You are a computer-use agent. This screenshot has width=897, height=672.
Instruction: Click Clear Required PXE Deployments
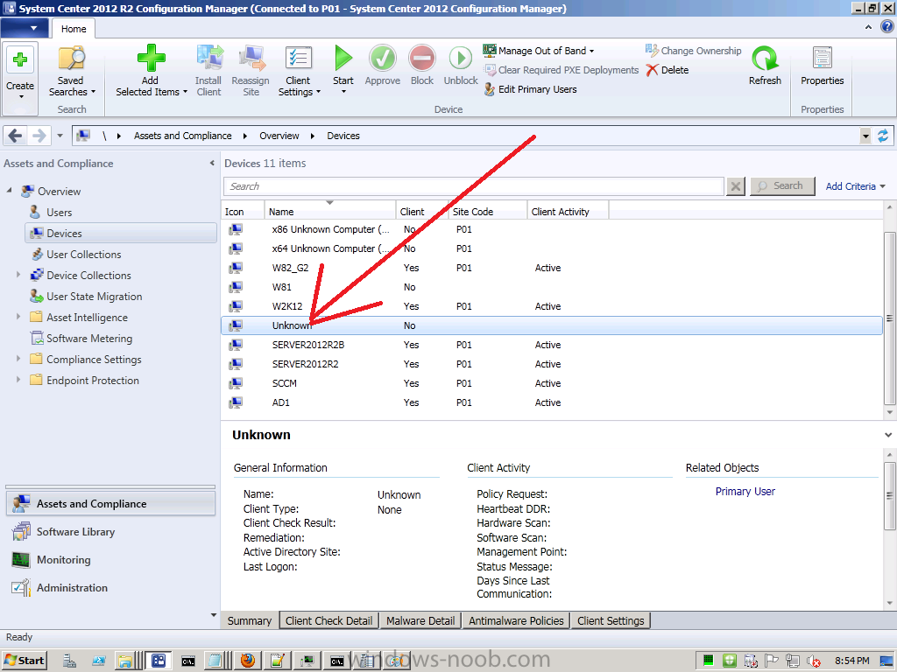pos(562,70)
